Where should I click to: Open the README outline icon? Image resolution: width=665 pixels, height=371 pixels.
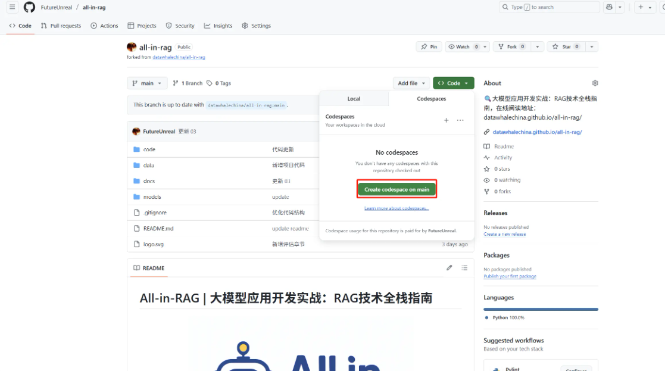[464, 268]
